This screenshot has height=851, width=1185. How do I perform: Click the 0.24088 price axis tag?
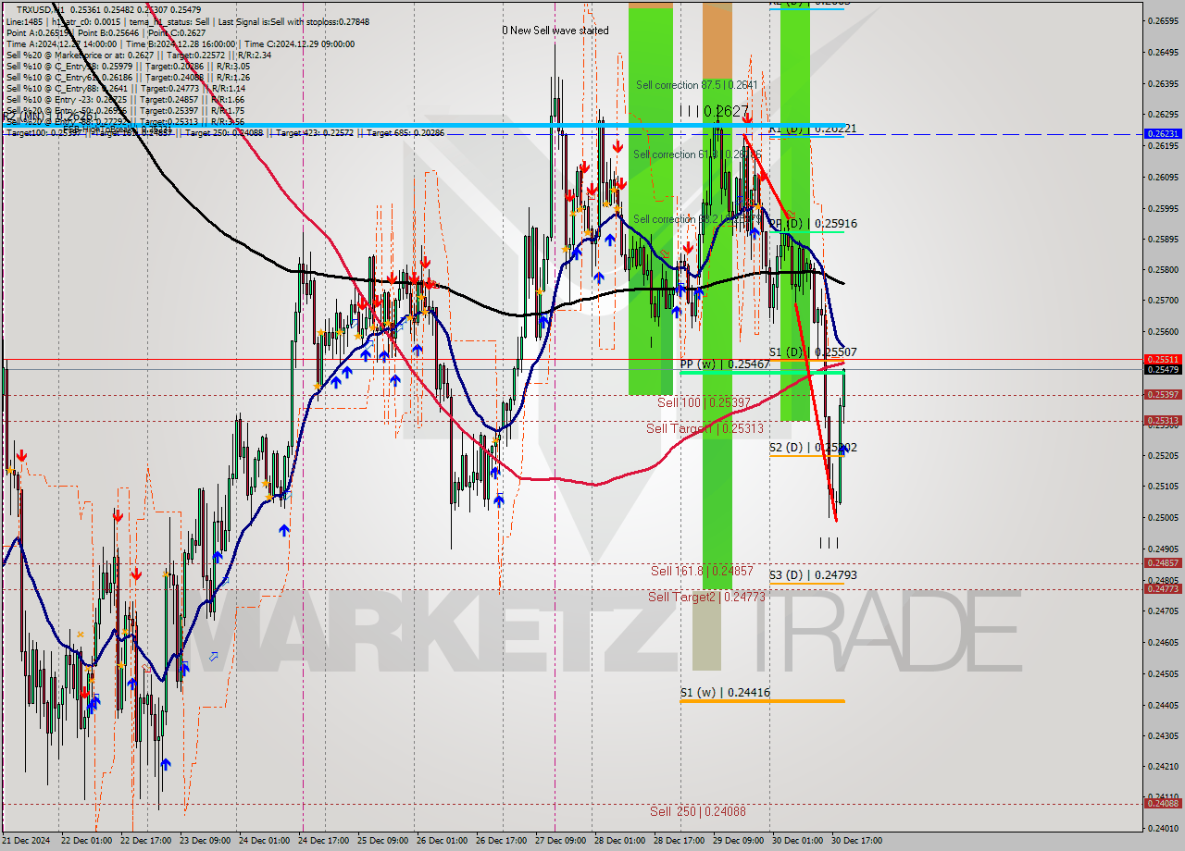[x=1163, y=803]
